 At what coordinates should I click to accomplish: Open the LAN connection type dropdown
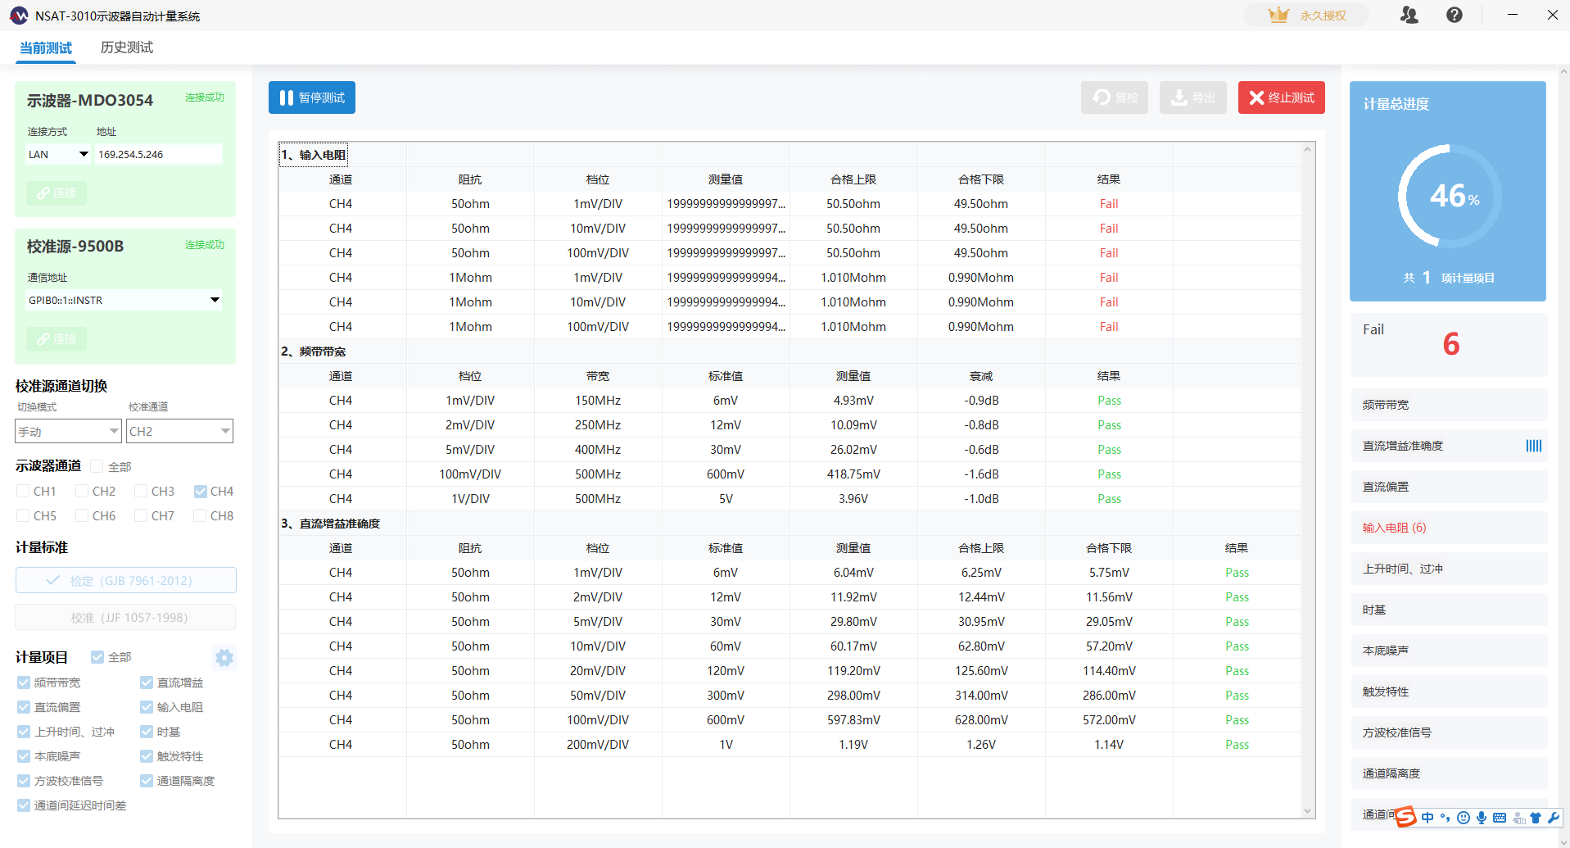coord(57,154)
